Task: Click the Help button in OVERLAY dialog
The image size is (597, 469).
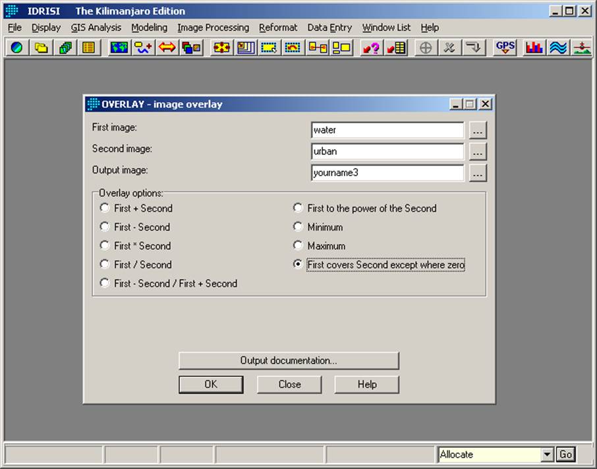Action: tap(367, 384)
